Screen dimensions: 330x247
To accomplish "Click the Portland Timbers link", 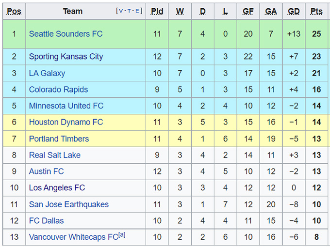I will (x=59, y=139).
